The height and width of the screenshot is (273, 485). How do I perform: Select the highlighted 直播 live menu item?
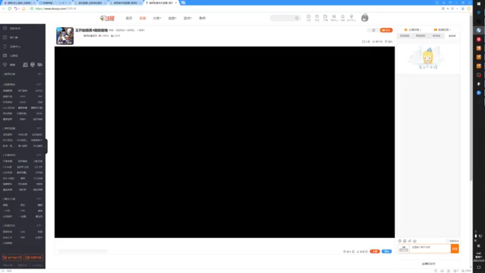[x=142, y=18]
